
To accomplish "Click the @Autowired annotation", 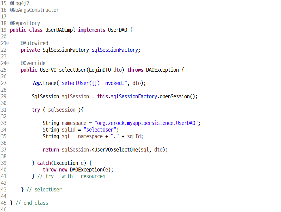I will click(x=34, y=43).
